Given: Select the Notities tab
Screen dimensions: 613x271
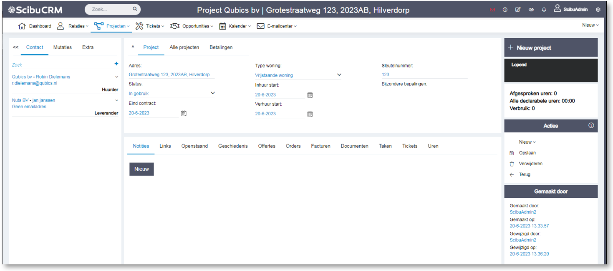Looking at the screenshot, I should (141, 146).
